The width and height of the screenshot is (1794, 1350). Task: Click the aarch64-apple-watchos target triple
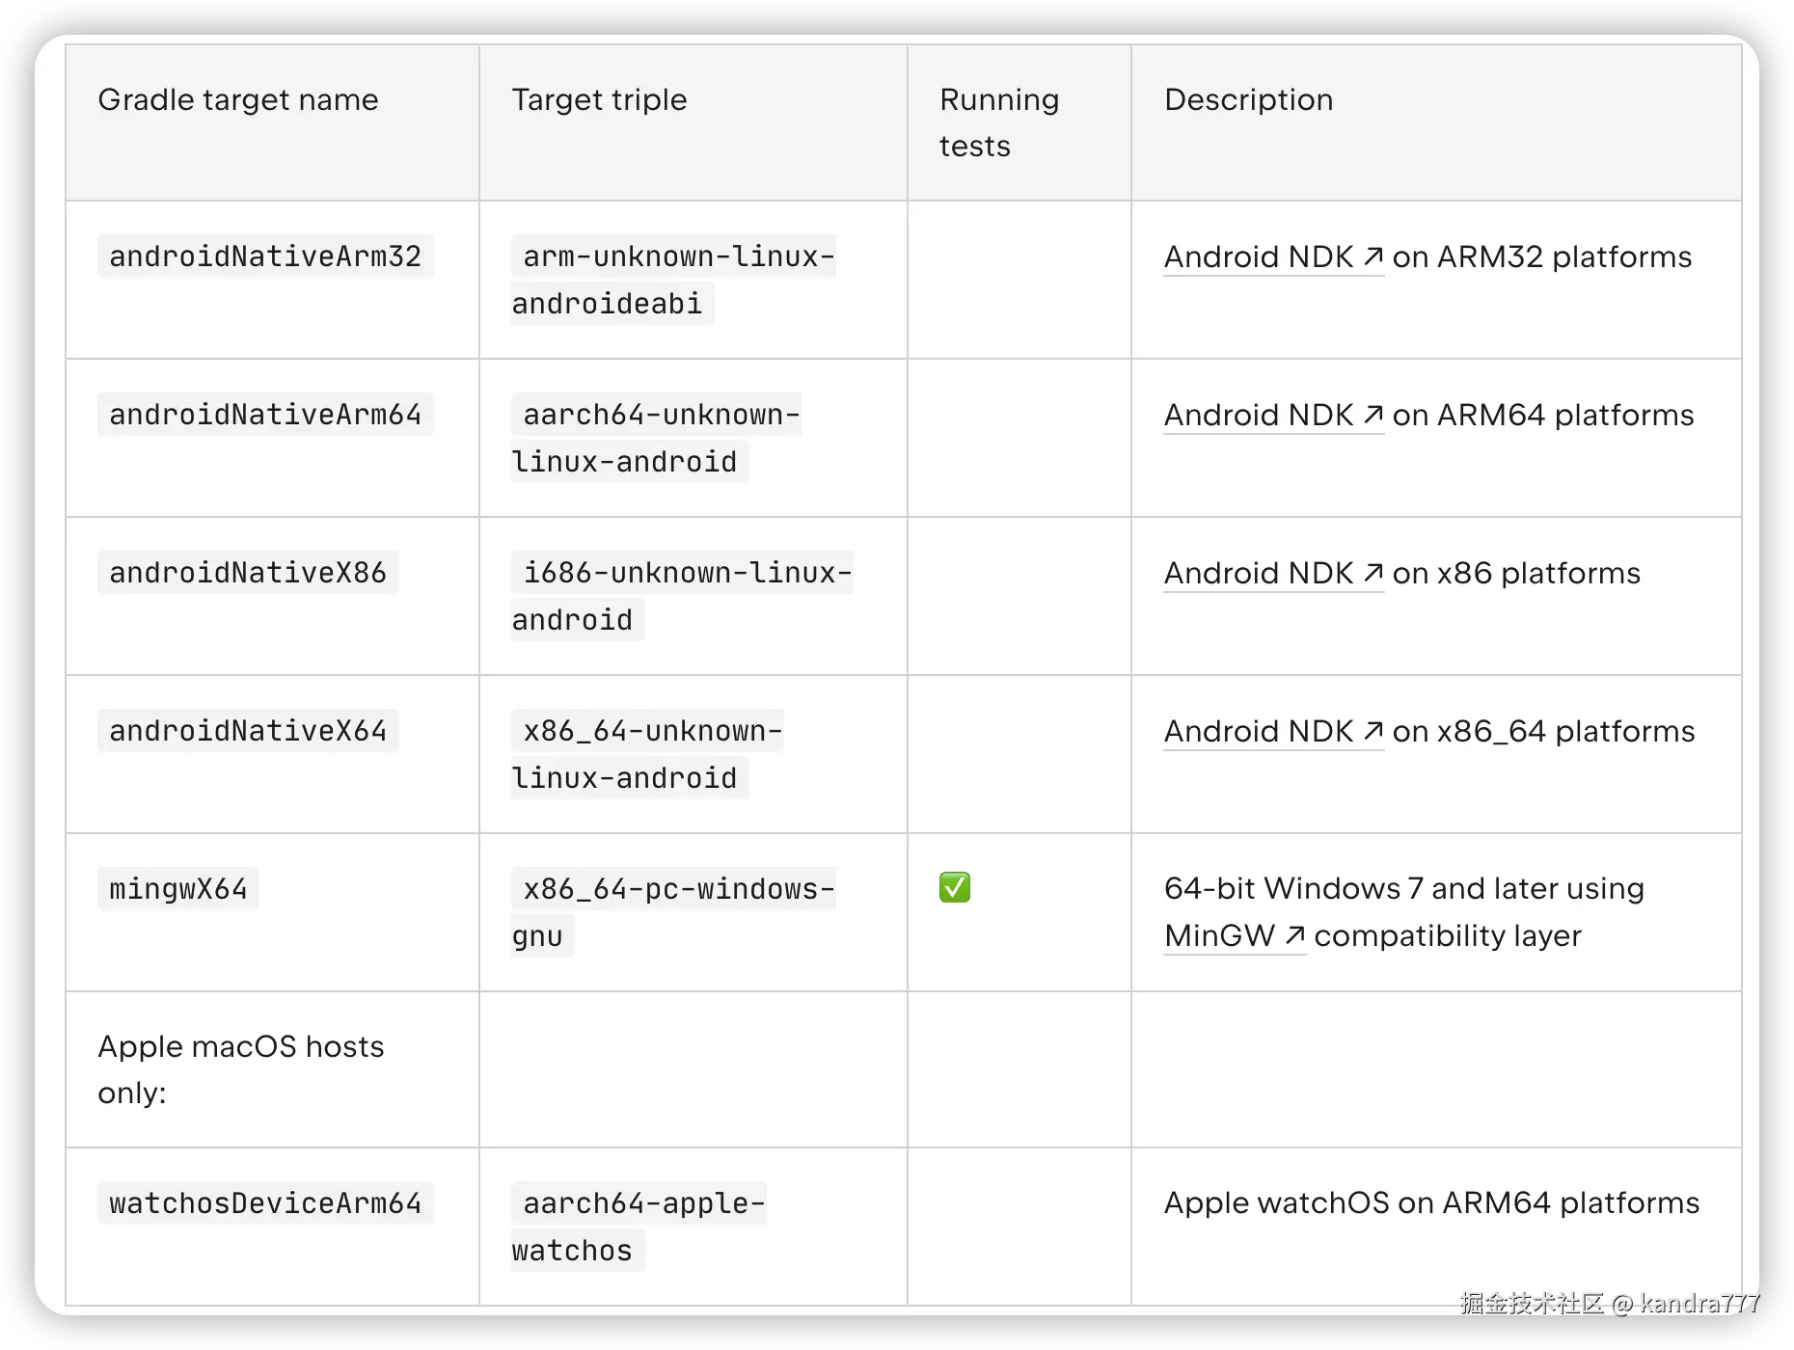639,1227
